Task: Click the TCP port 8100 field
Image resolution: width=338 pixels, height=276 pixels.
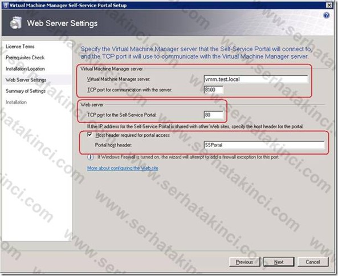Action: pyautogui.click(x=213, y=90)
